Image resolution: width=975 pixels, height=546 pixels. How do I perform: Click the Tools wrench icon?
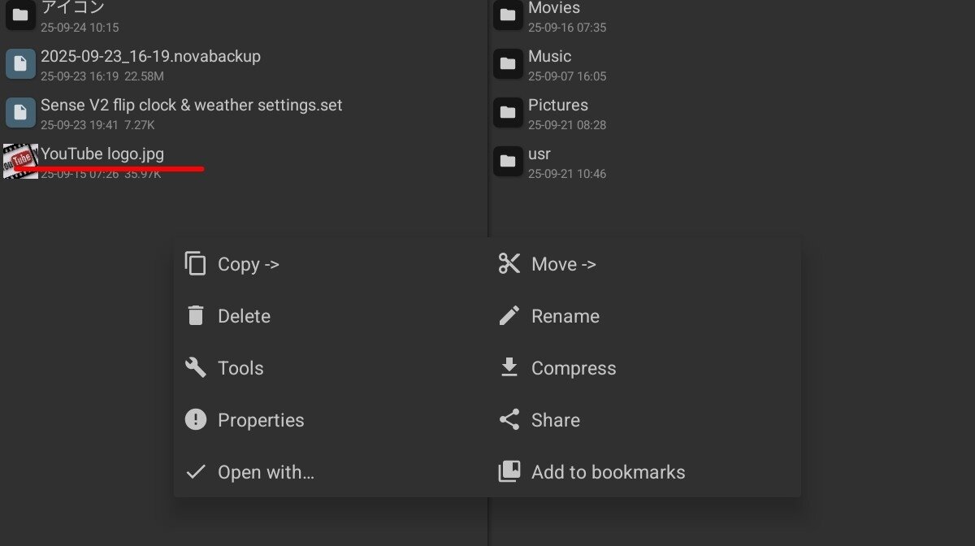coord(195,368)
